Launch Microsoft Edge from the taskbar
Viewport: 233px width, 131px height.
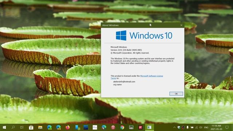click(104, 127)
